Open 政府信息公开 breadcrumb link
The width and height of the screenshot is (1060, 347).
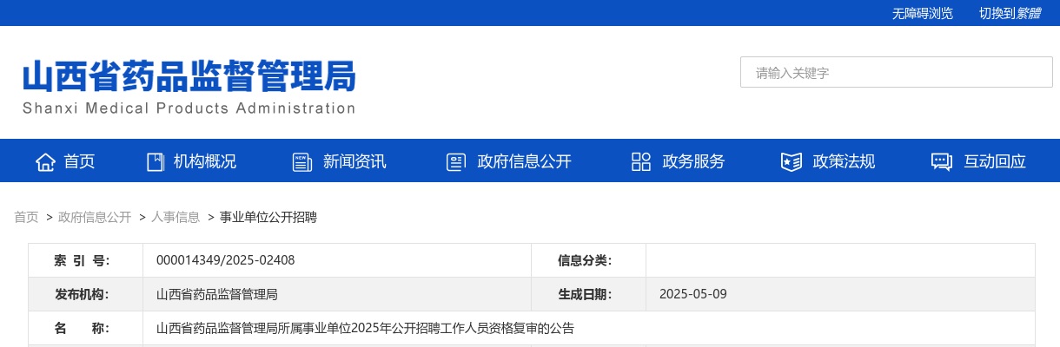click(95, 217)
